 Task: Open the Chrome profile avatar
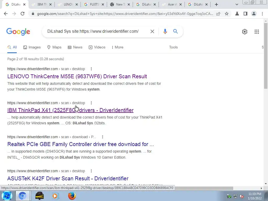click(254, 14)
